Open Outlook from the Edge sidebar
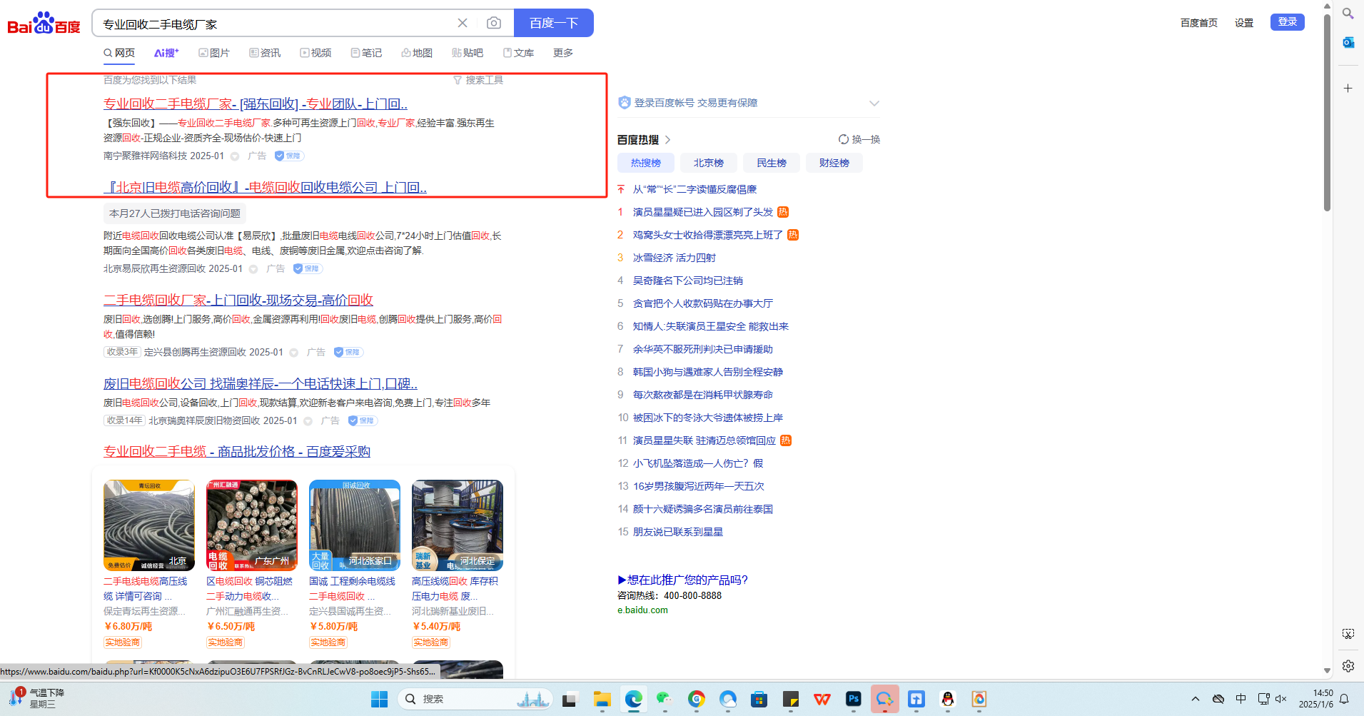 pyautogui.click(x=1348, y=43)
